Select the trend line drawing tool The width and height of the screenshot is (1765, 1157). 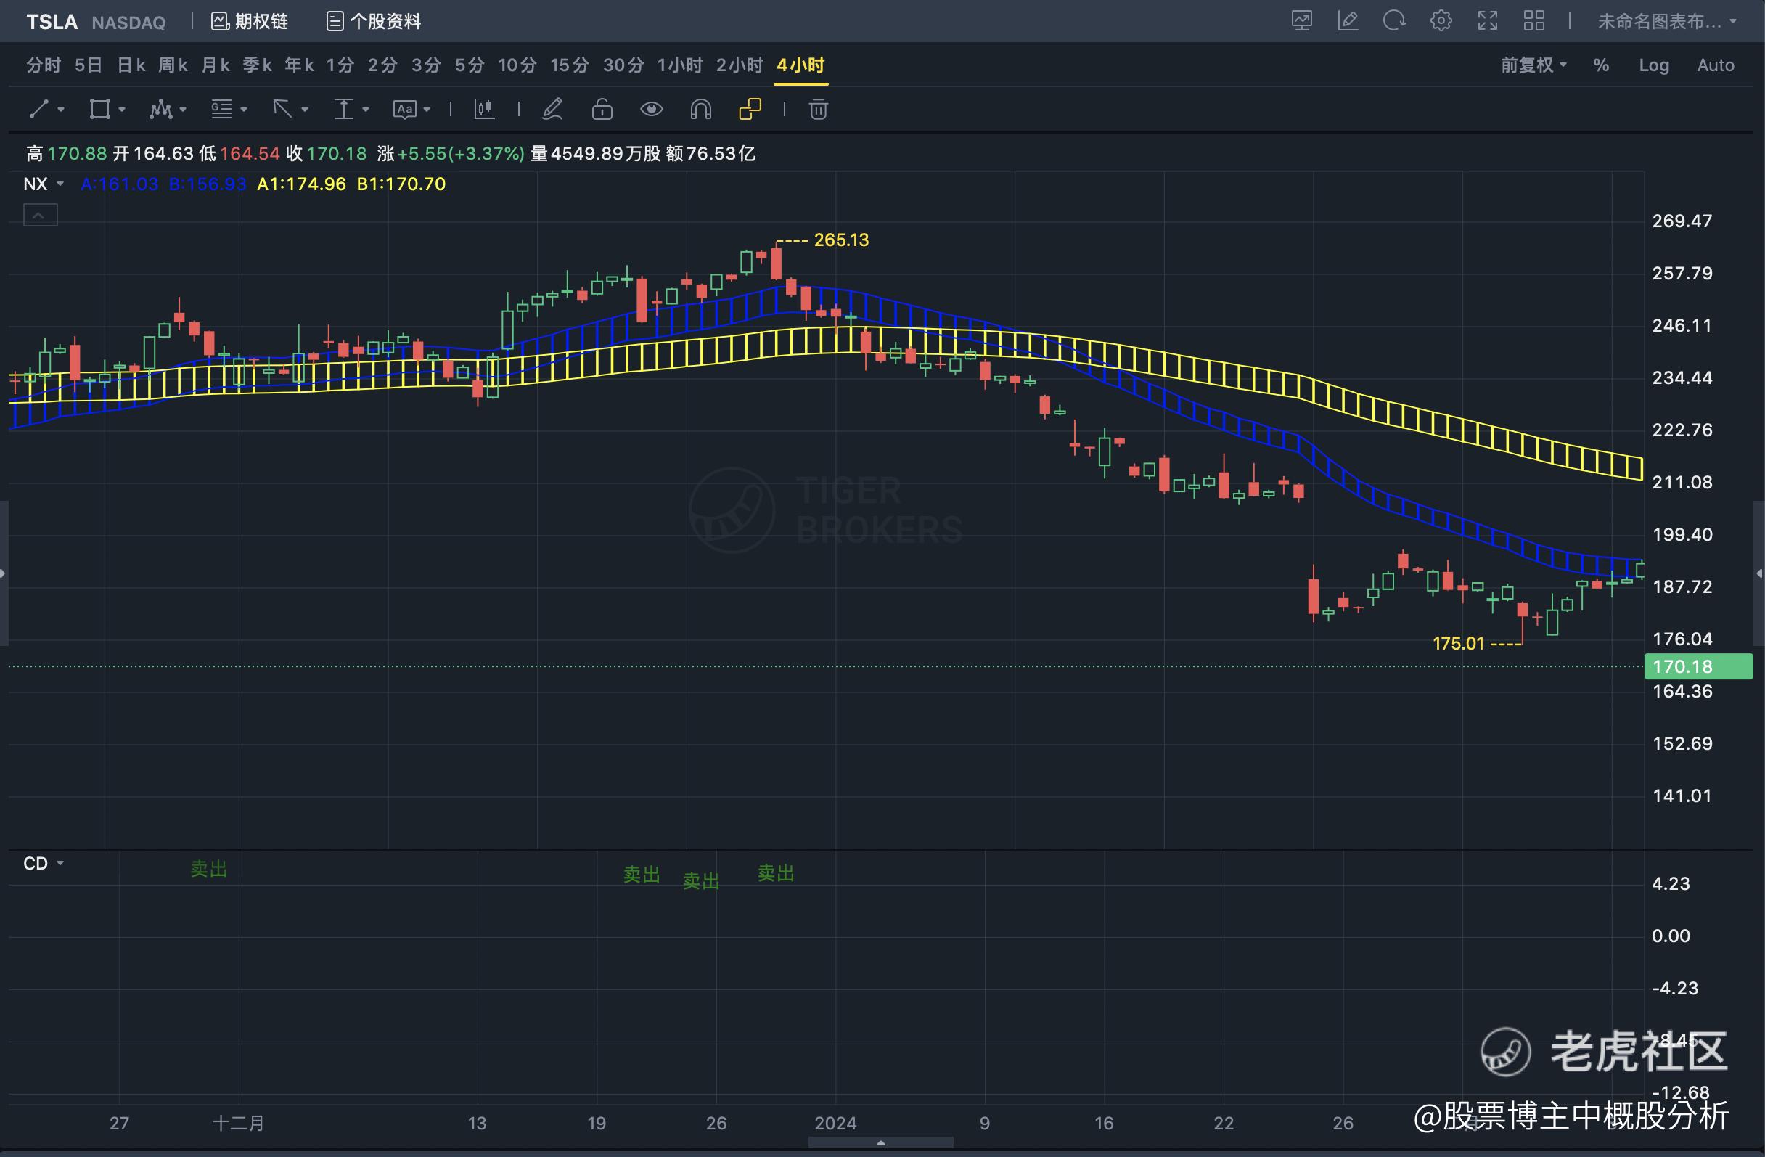39,110
